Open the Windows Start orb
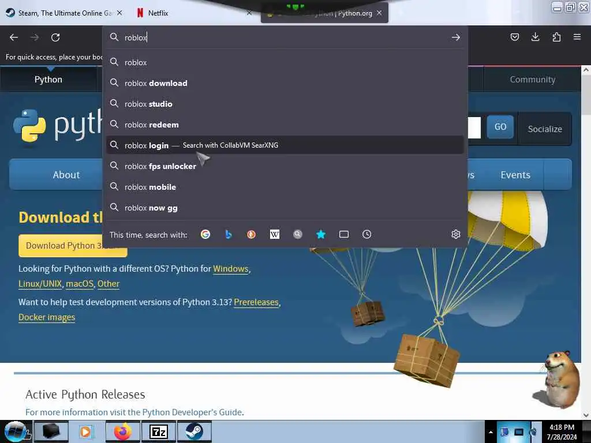Viewport: 591px width, 443px height. (15, 431)
